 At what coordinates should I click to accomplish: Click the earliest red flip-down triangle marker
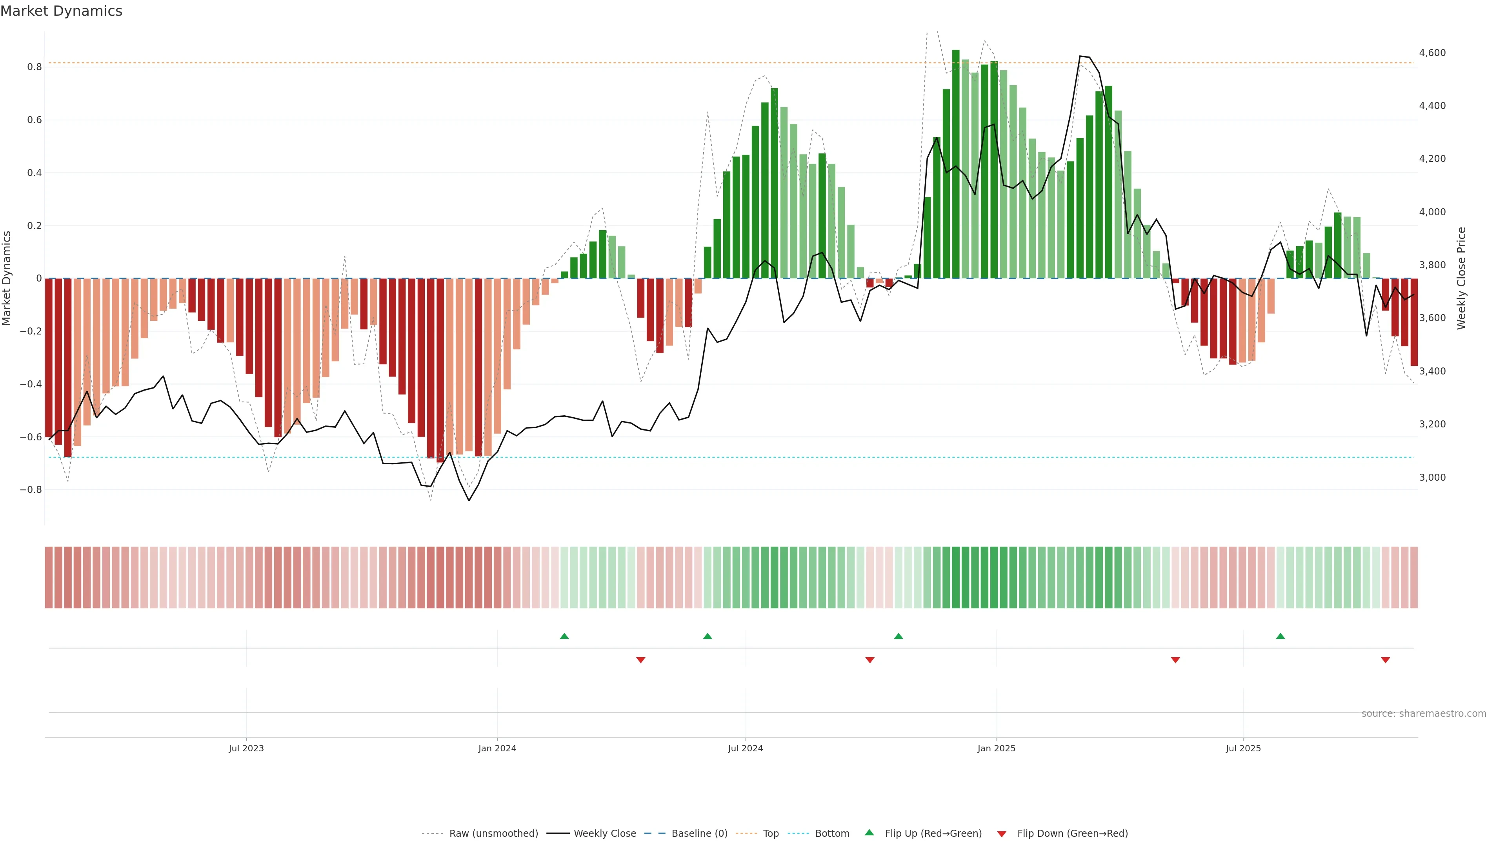(x=641, y=660)
